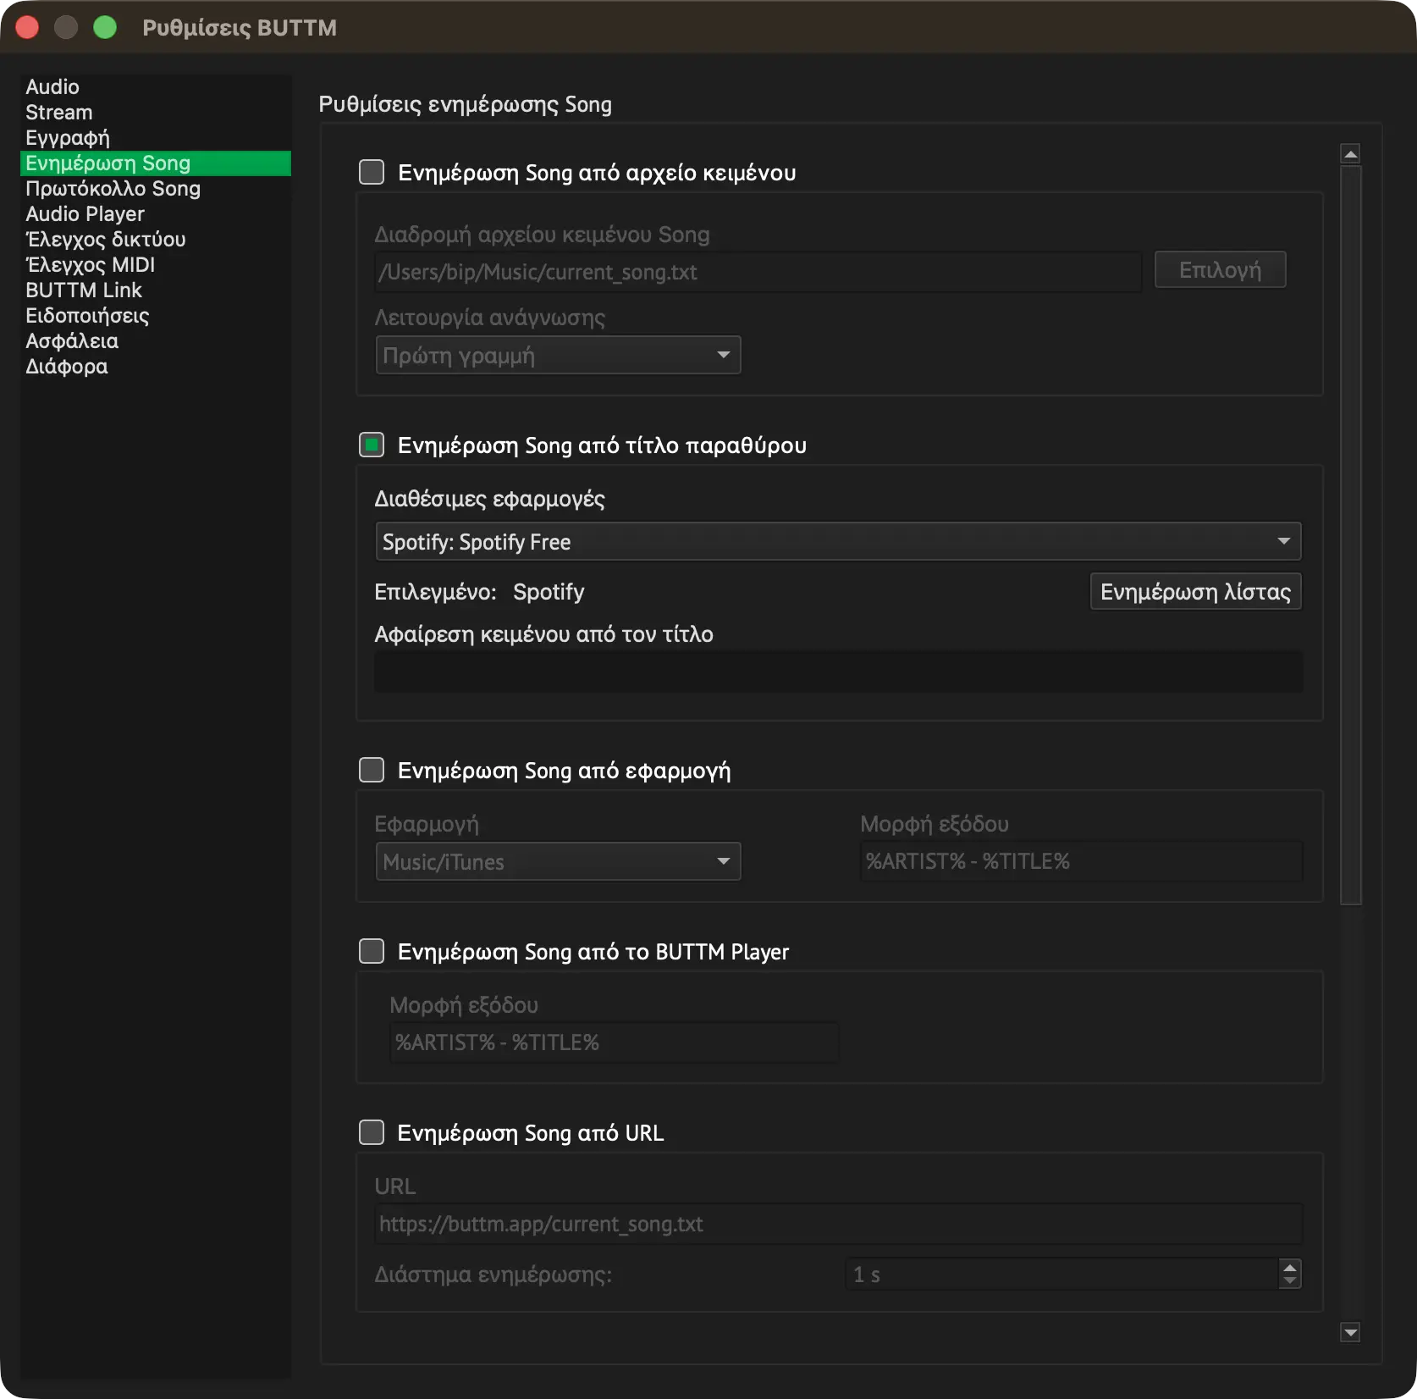Click the scrollbar up arrow
This screenshot has height=1399, width=1417.
(x=1351, y=153)
